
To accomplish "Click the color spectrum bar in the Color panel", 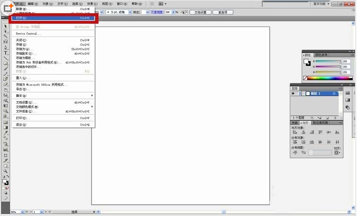I will (x=328, y=78).
